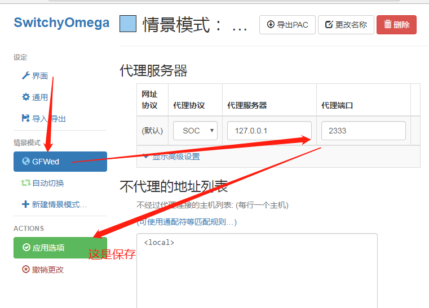Click the 更改名称 rename button

346,25
